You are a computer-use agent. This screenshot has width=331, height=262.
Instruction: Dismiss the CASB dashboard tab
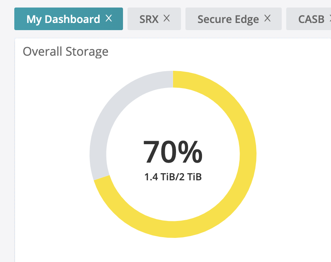tap(329, 19)
